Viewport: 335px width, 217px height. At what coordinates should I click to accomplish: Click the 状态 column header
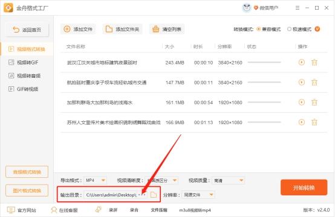tap(252, 46)
